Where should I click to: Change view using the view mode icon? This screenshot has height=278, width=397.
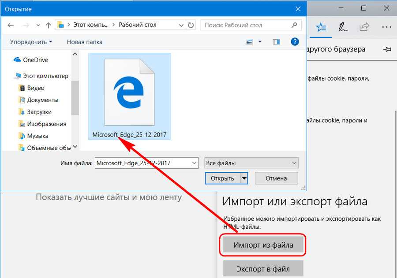click(250, 42)
